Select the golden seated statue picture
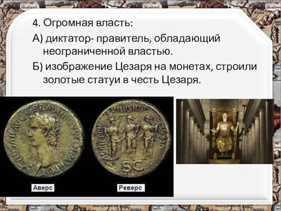This screenshot has height=211, width=281. (225, 131)
